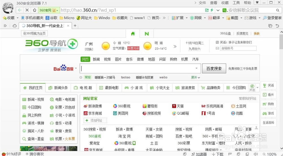Expand the 网银 dropdown
This screenshot has width=283, height=156.
pos(205,18)
